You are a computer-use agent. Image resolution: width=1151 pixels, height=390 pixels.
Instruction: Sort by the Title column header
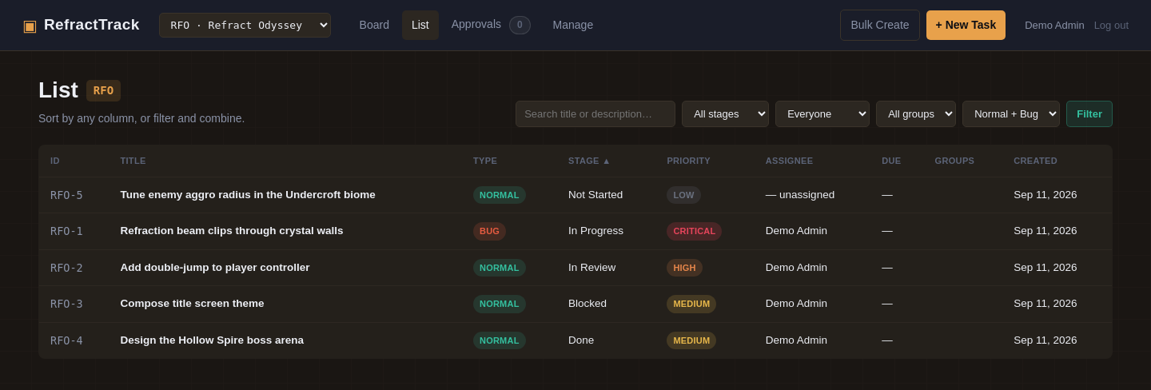(x=133, y=161)
